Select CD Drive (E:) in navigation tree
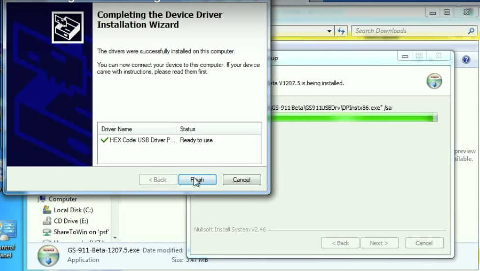This screenshot has height=271, width=480. point(71,221)
